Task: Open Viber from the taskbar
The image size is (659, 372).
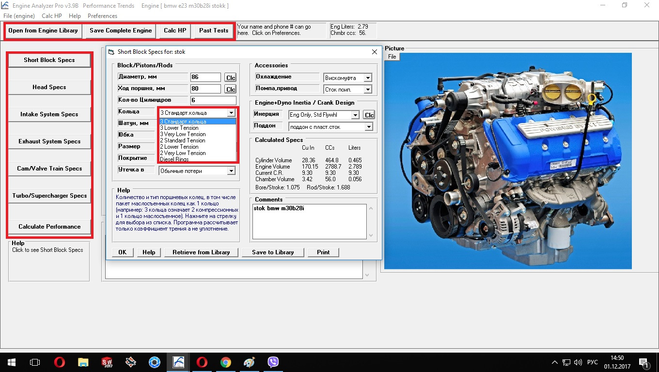Action: point(273,362)
